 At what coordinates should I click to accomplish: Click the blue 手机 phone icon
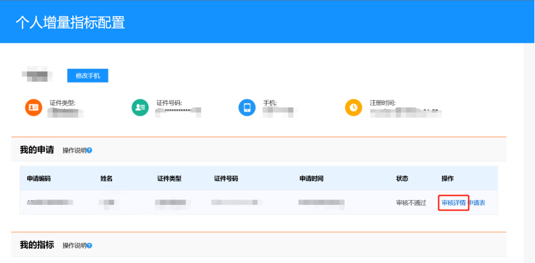click(x=247, y=107)
